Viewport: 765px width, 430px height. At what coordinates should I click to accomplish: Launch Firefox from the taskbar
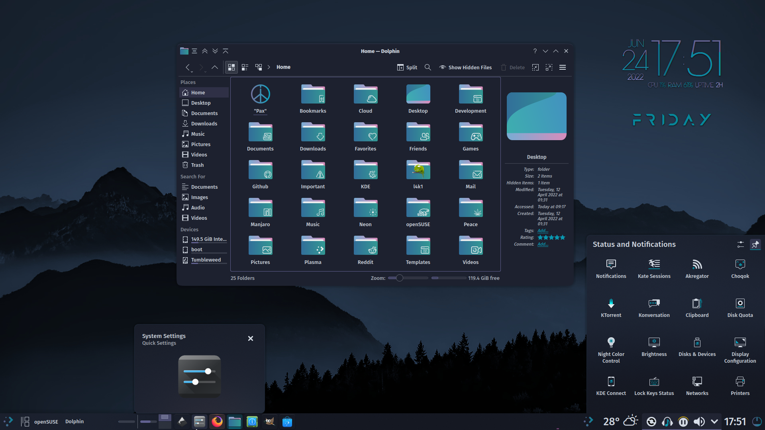(x=217, y=422)
